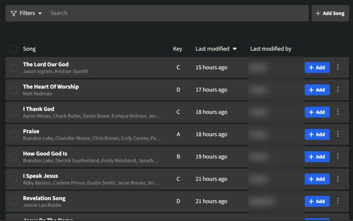The height and width of the screenshot is (221, 353).
Task: Sort by the Key column header
Action: (x=178, y=49)
